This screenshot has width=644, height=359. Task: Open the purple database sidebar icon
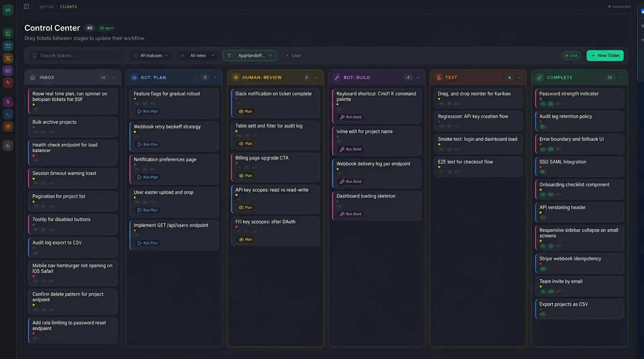[x=8, y=71]
